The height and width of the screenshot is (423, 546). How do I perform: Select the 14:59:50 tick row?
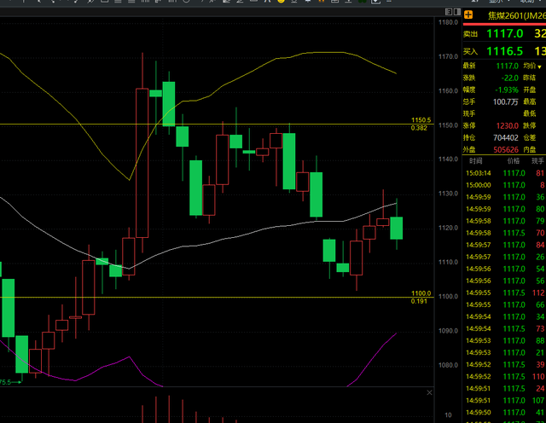[504, 413]
